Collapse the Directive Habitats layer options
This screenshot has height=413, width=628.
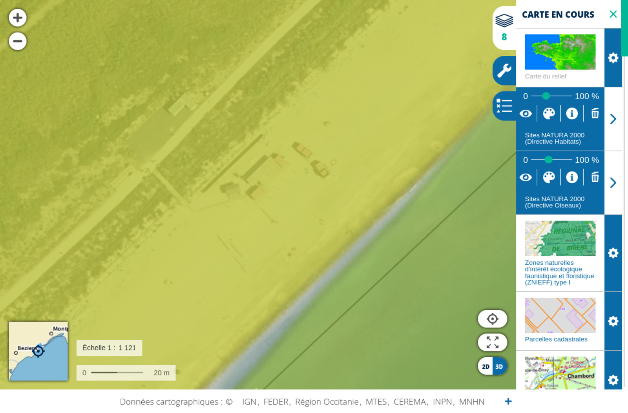pos(613,119)
